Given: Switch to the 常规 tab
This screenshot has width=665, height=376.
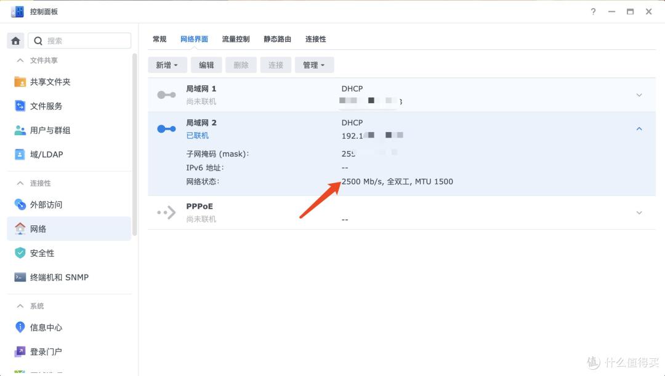Looking at the screenshot, I should (x=159, y=39).
